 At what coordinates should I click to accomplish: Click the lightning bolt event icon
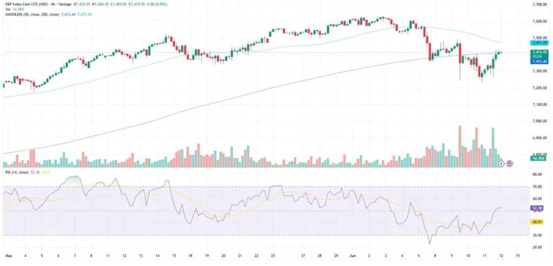(x=502, y=164)
